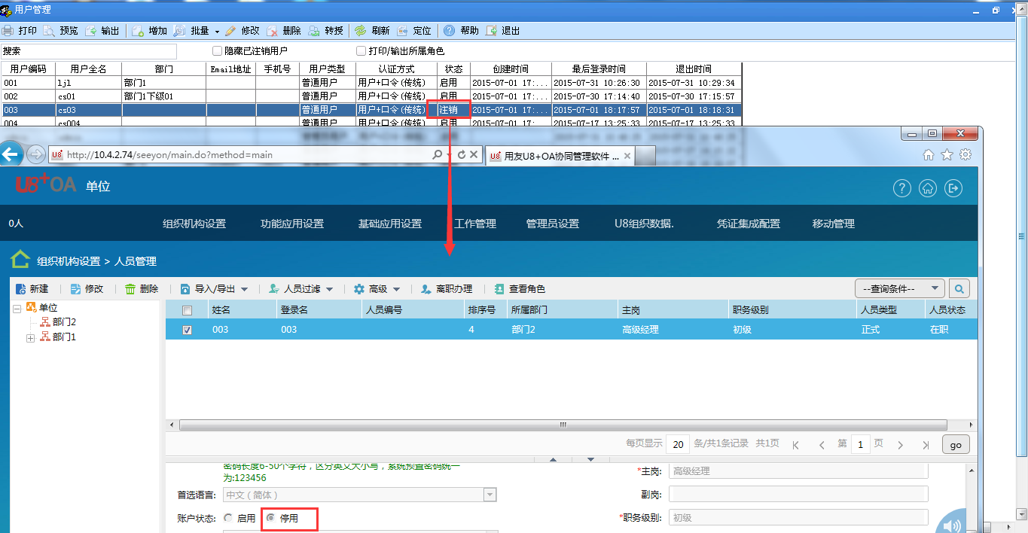Screen dimensions: 1028x533
Task: Open the 功能应用设置 menu
Action: coord(291,224)
